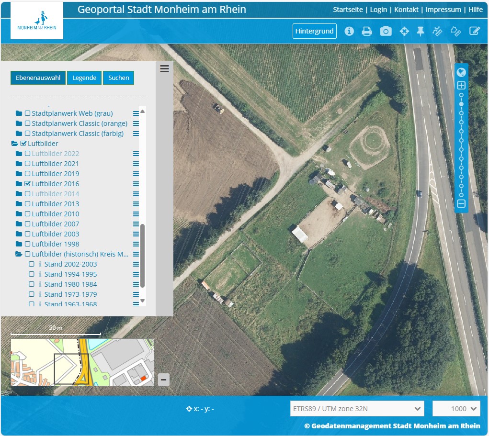
Task: Click the Login link
Action: coord(378,10)
